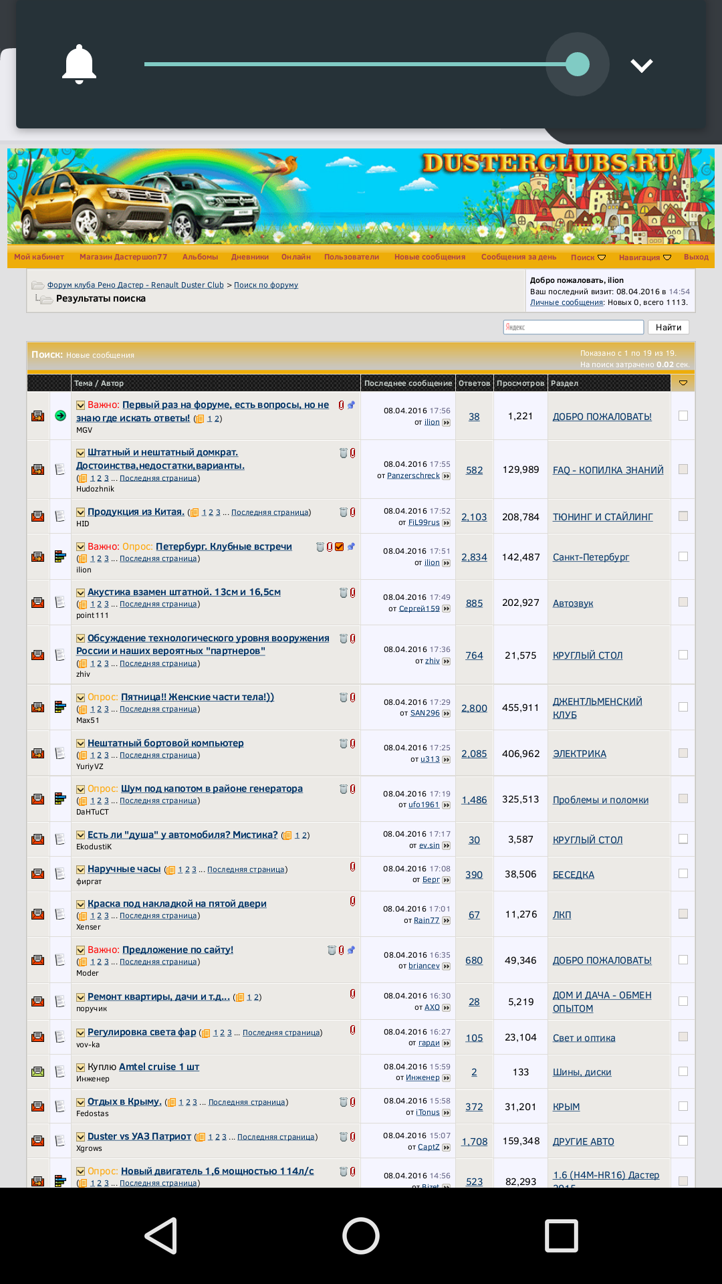
Task: Click thread status icon for Куплю Amtel cruise
Action: (38, 1071)
